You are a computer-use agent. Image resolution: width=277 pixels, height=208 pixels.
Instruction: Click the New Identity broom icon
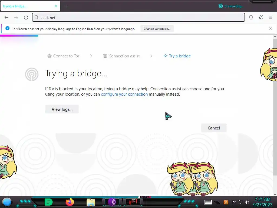pos(261,17)
